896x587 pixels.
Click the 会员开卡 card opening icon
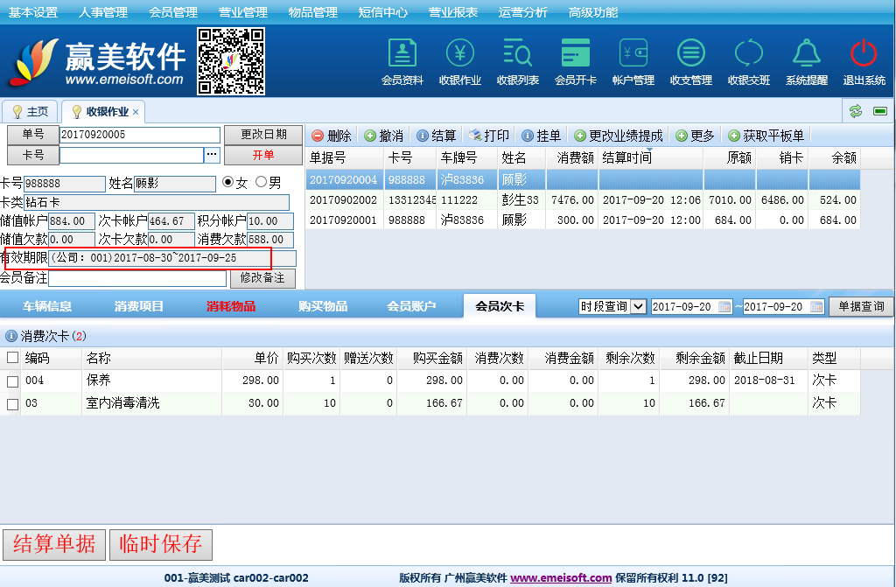point(576,55)
